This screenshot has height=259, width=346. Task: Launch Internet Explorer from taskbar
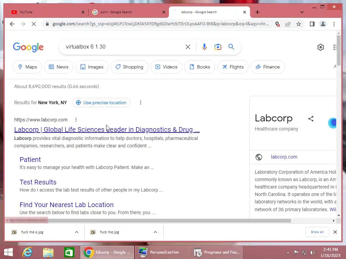click(28, 252)
